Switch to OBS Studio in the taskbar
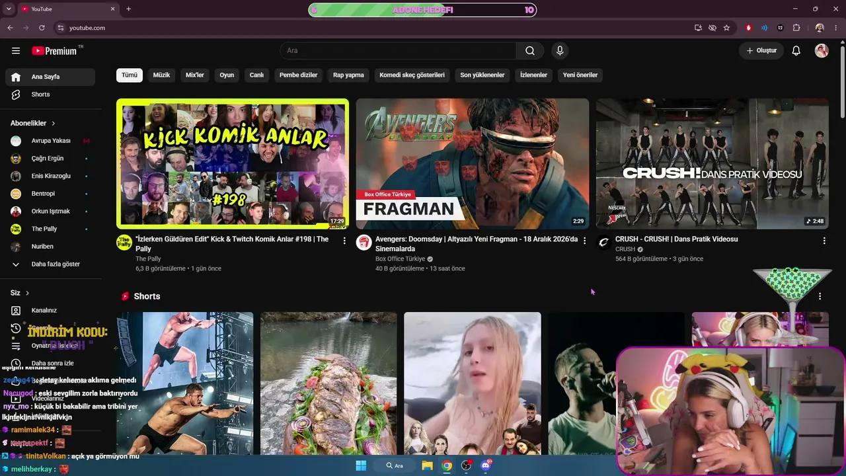Screen dimensions: 846x476 [467, 465]
